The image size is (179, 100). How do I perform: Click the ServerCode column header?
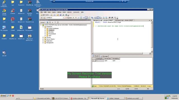[107, 59]
